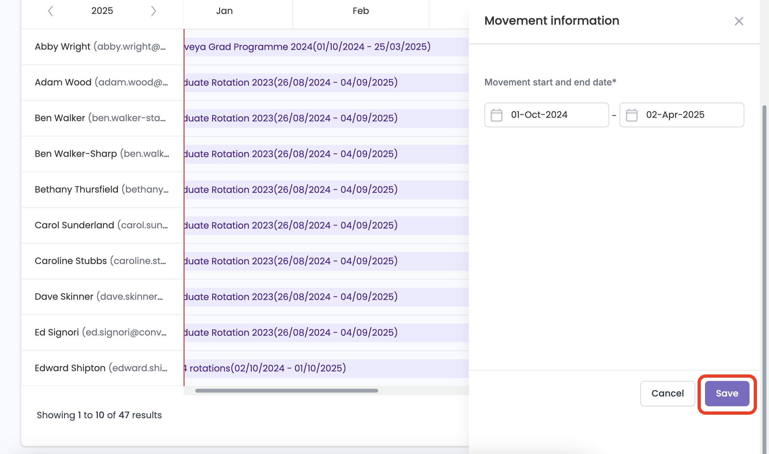
Task: Open Bethany Thursfield's Graduate Rotation 2023 bar
Action: pos(326,190)
